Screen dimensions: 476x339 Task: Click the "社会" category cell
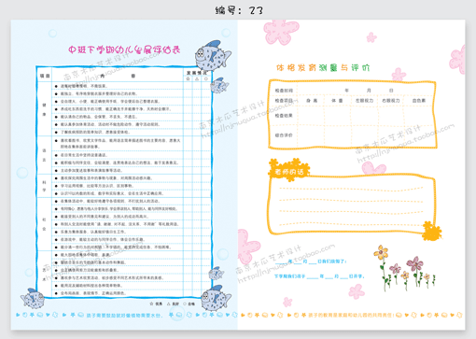coord(44,224)
